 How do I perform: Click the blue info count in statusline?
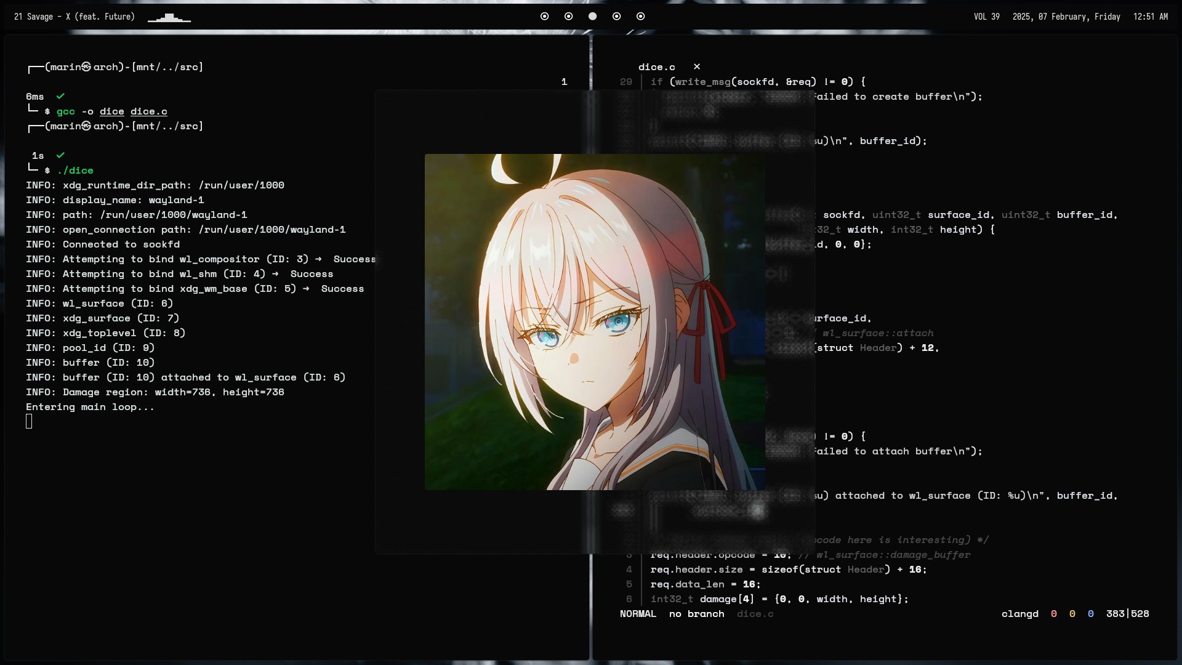(1091, 614)
